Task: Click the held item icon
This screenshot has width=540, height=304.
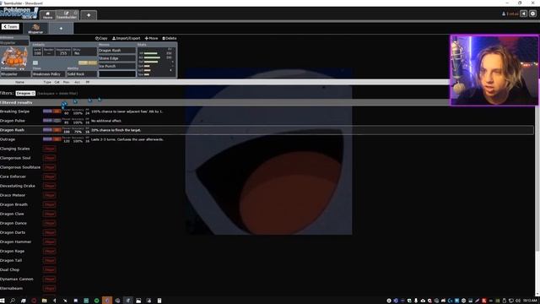Action: pos(35,62)
